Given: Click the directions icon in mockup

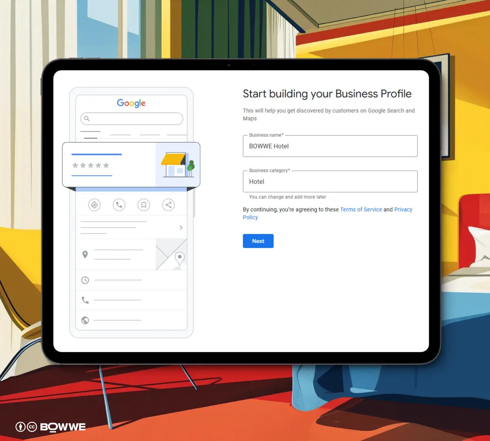Looking at the screenshot, I should coord(94,205).
